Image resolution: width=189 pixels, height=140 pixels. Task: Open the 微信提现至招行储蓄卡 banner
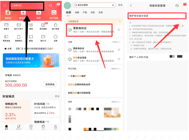(x=31, y=61)
